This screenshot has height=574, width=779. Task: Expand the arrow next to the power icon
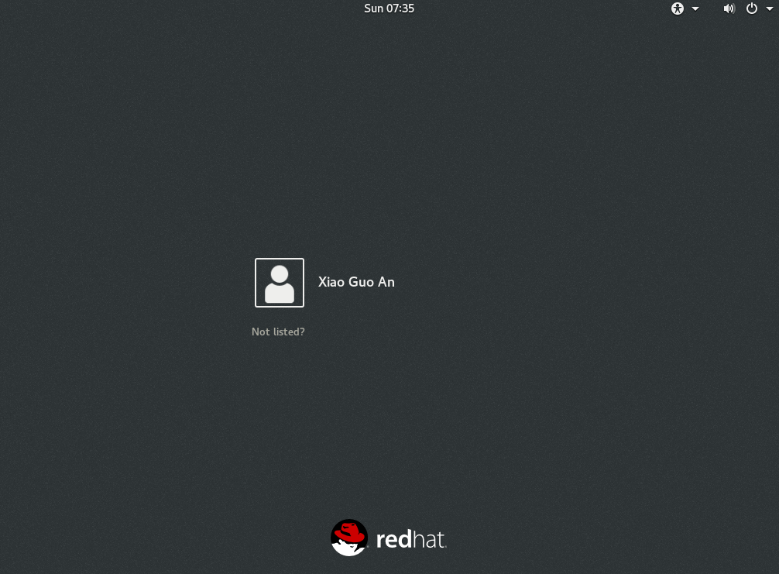[x=769, y=9]
